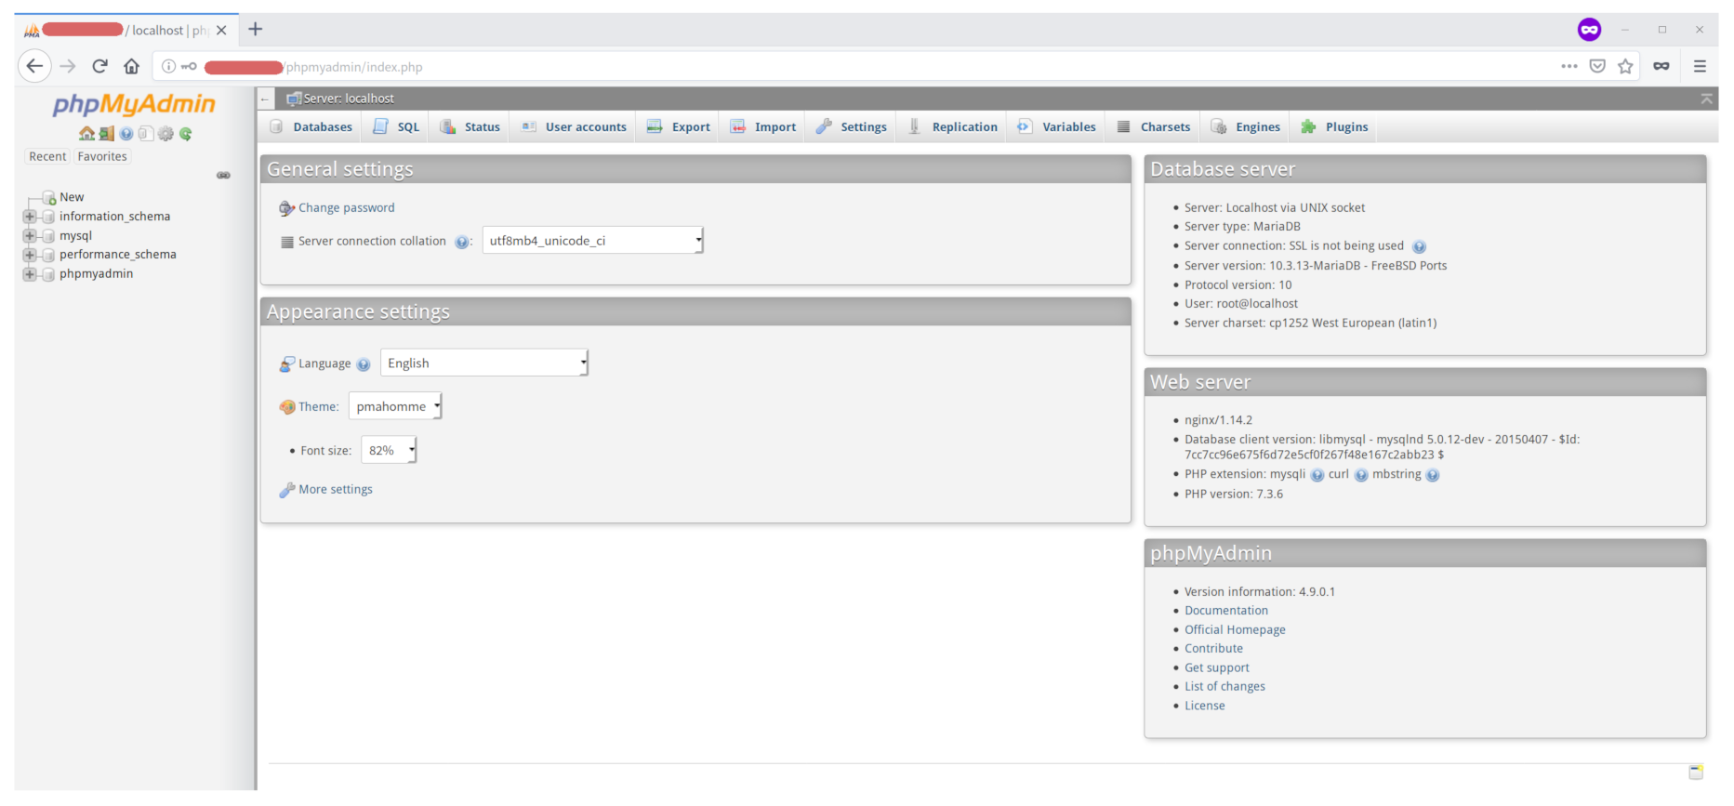The width and height of the screenshot is (1734, 806).
Task: Open phpMyAdmin documentation help icon in sidebar
Action: click(126, 134)
